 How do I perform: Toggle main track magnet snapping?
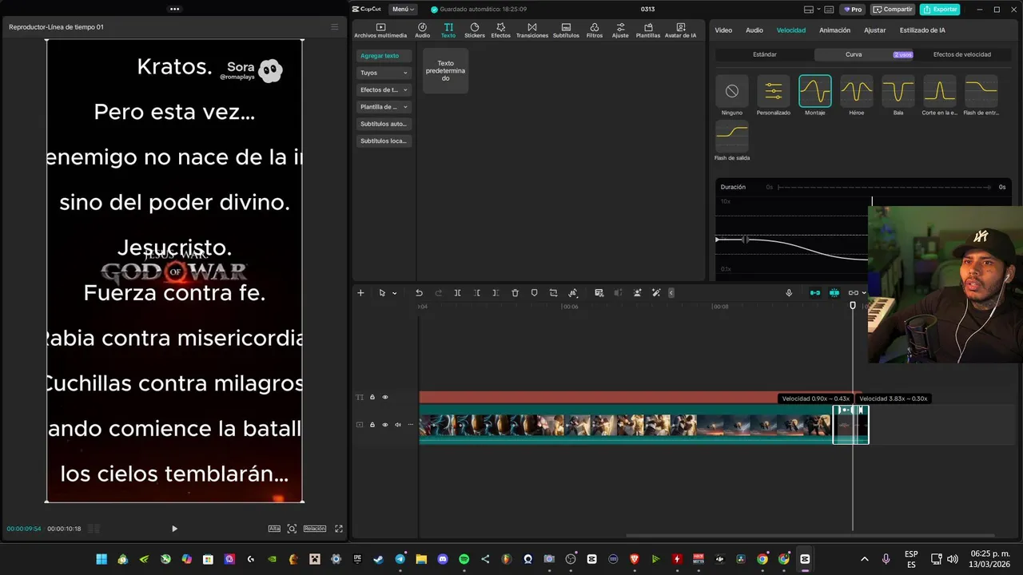pos(815,293)
